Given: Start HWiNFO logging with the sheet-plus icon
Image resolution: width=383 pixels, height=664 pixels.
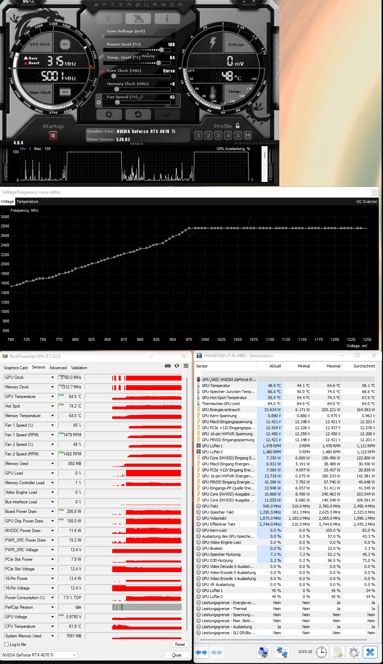Looking at the screenshot, I should [x=338, y=652].
